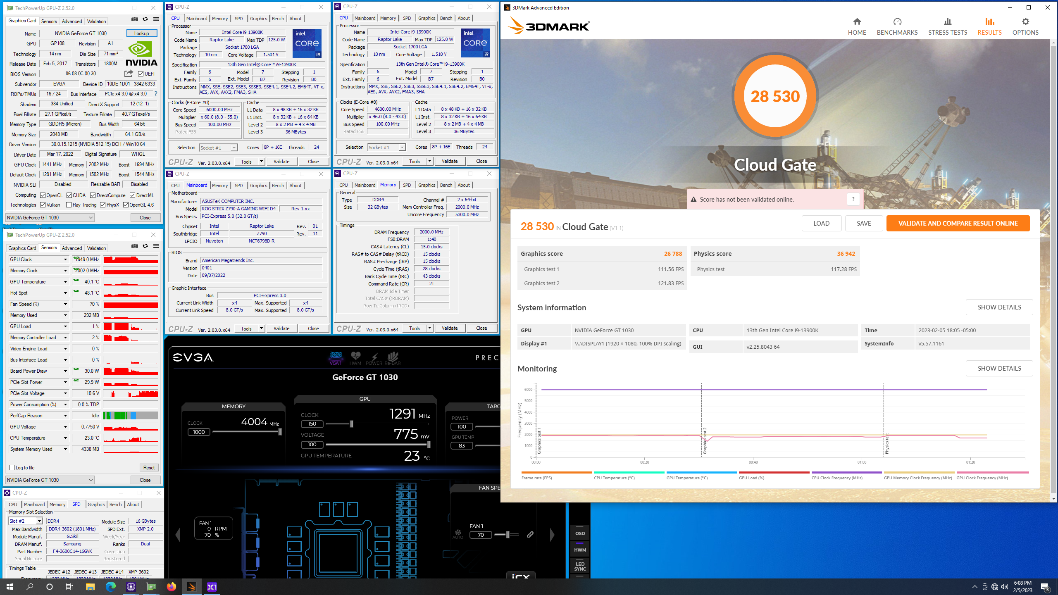Open GPU-Z hamburger menu in top window
Image resolution: width=1058 pixels, height=595 pixels.
tap(156, 19)
